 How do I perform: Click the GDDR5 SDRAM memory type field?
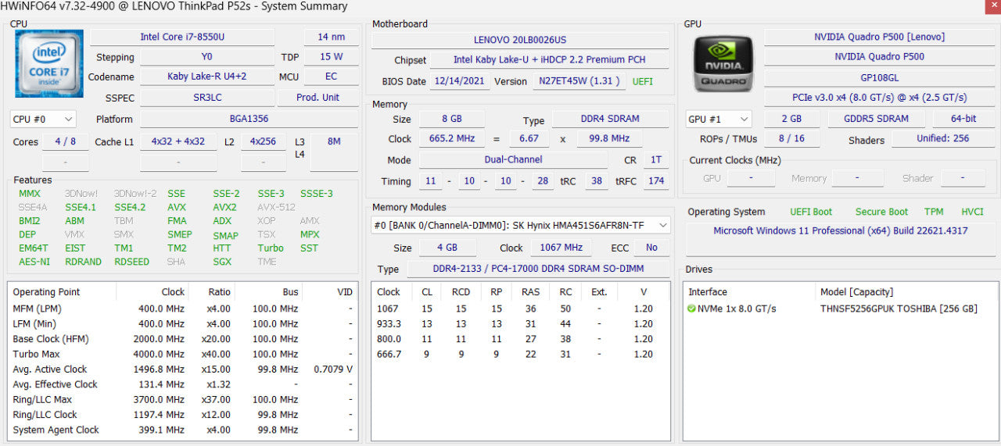[877, 119]
